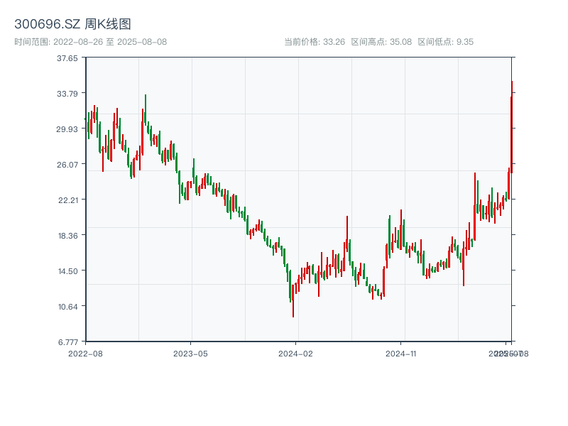The height and width of the screenshot is (426, 568).
Task: Click the 33.79 y-axis tick label
Action: [67, 94]
